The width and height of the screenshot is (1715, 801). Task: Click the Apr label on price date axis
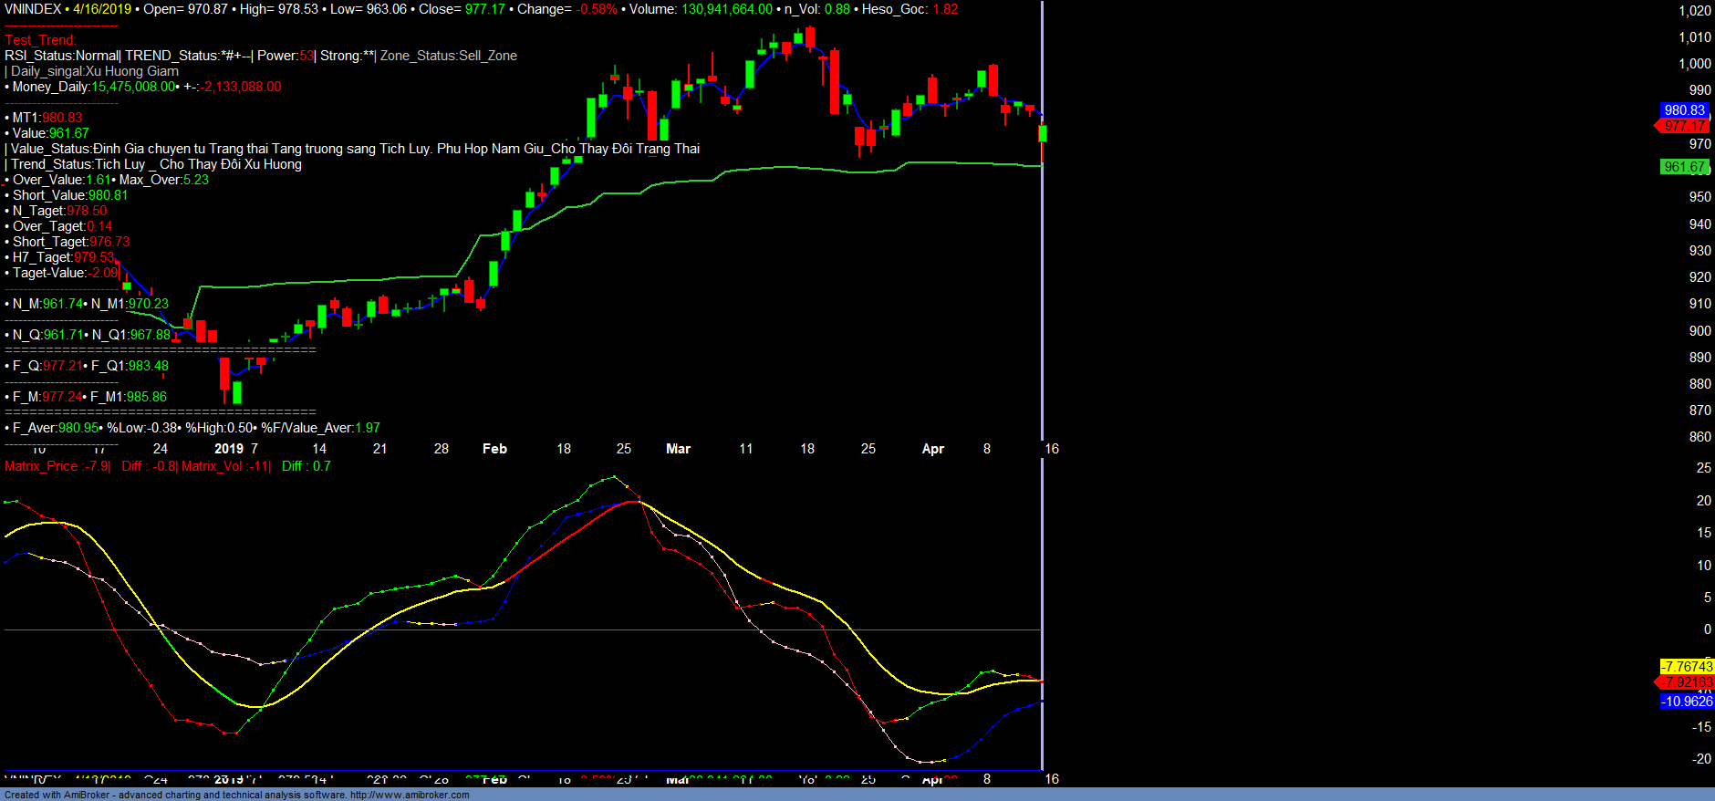932,449
